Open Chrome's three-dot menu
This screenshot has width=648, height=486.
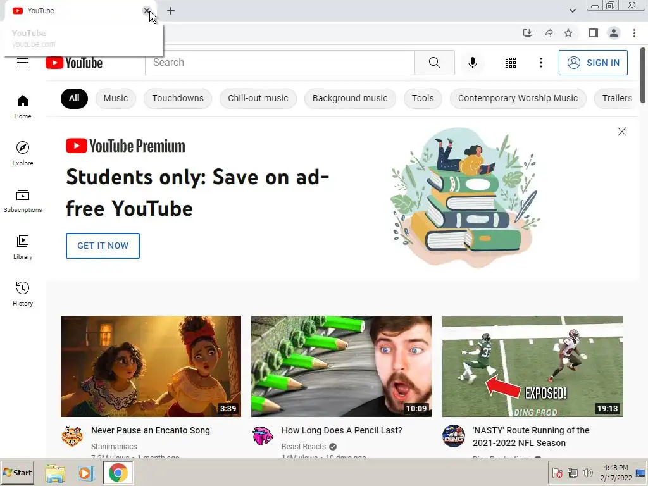[x=634, y=33]
